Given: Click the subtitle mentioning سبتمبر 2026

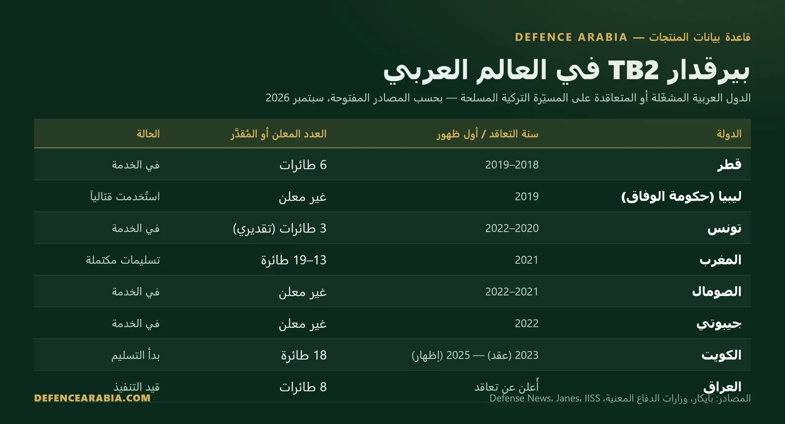Looking at the screenshot, I should tap(508, 98).
